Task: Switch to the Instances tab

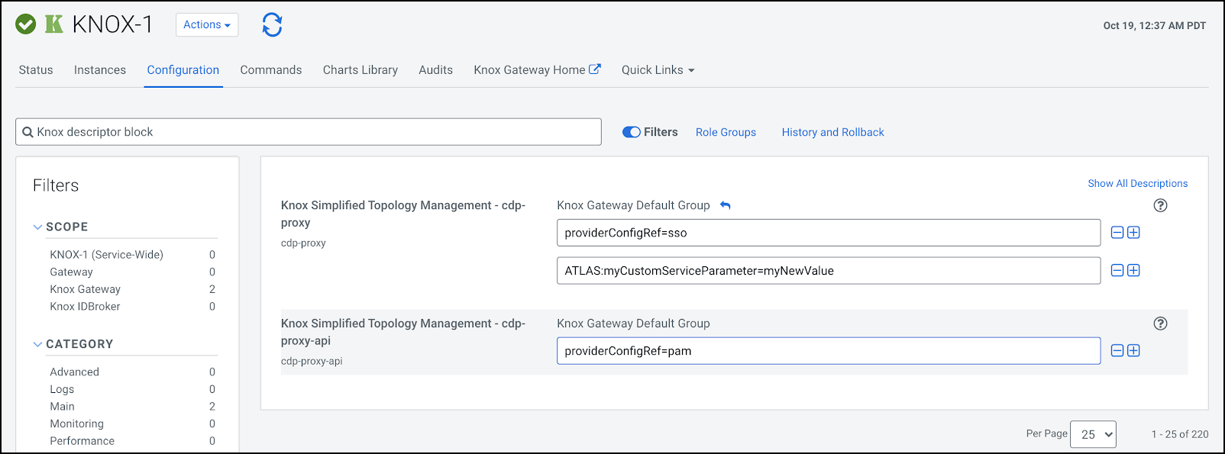Action: 100,70
